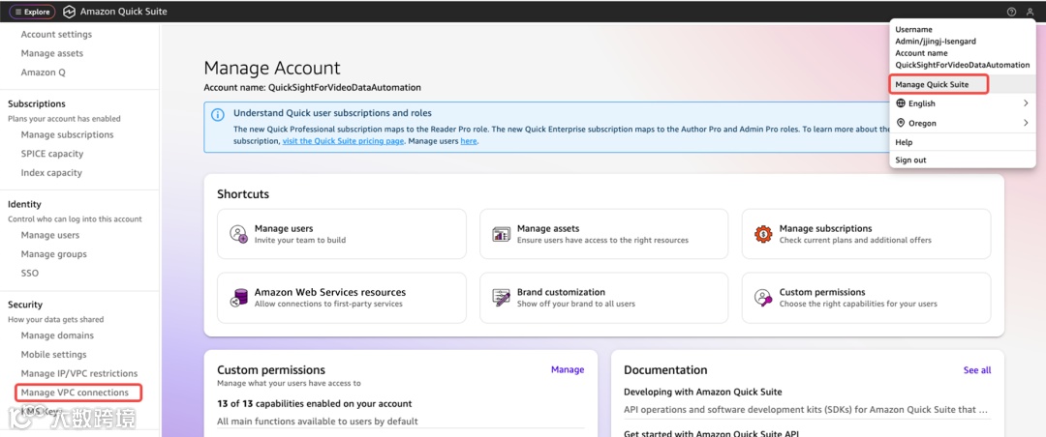Open the Explore menu button
The width and height of the screenshot is (1046, 437).
coord(32,12)
